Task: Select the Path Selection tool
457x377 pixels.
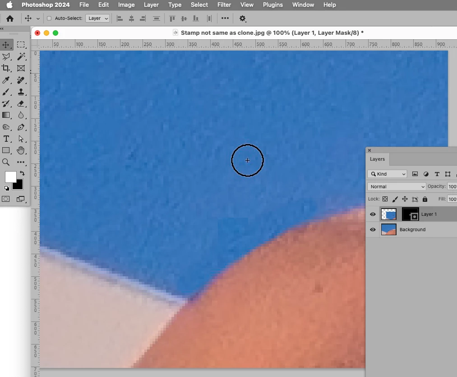Action: click(21, 139)
